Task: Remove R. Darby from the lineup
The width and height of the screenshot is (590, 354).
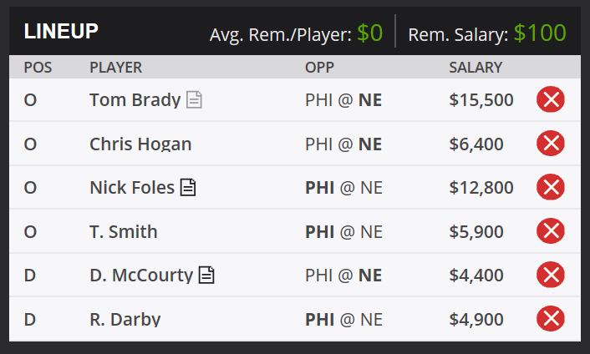Action: pos(551,319)
